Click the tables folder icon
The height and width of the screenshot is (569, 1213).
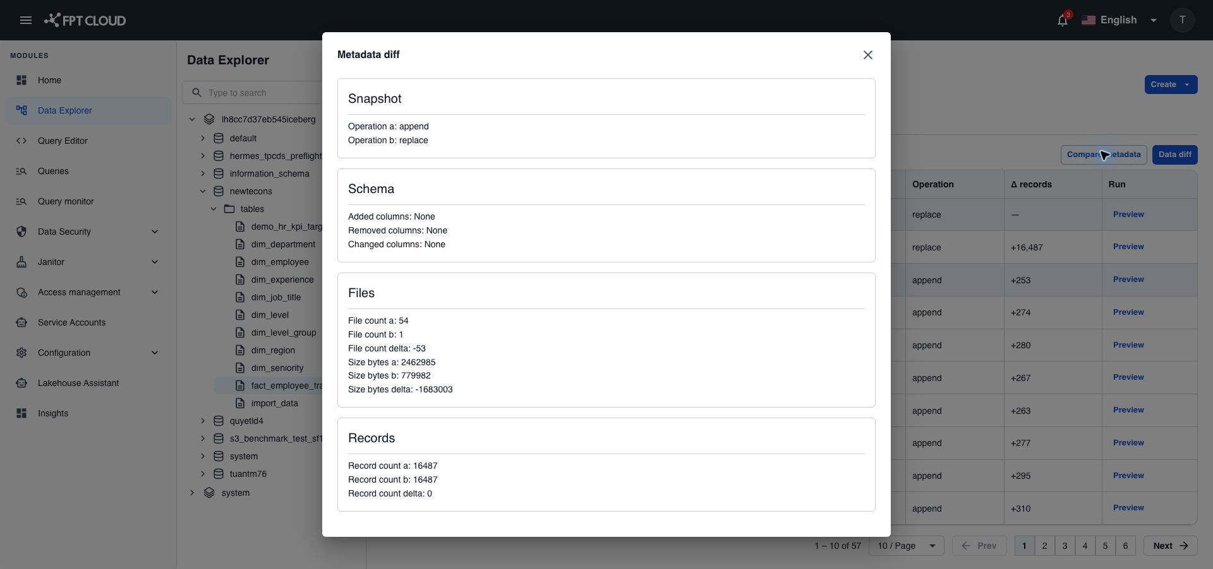coord(229,209)
